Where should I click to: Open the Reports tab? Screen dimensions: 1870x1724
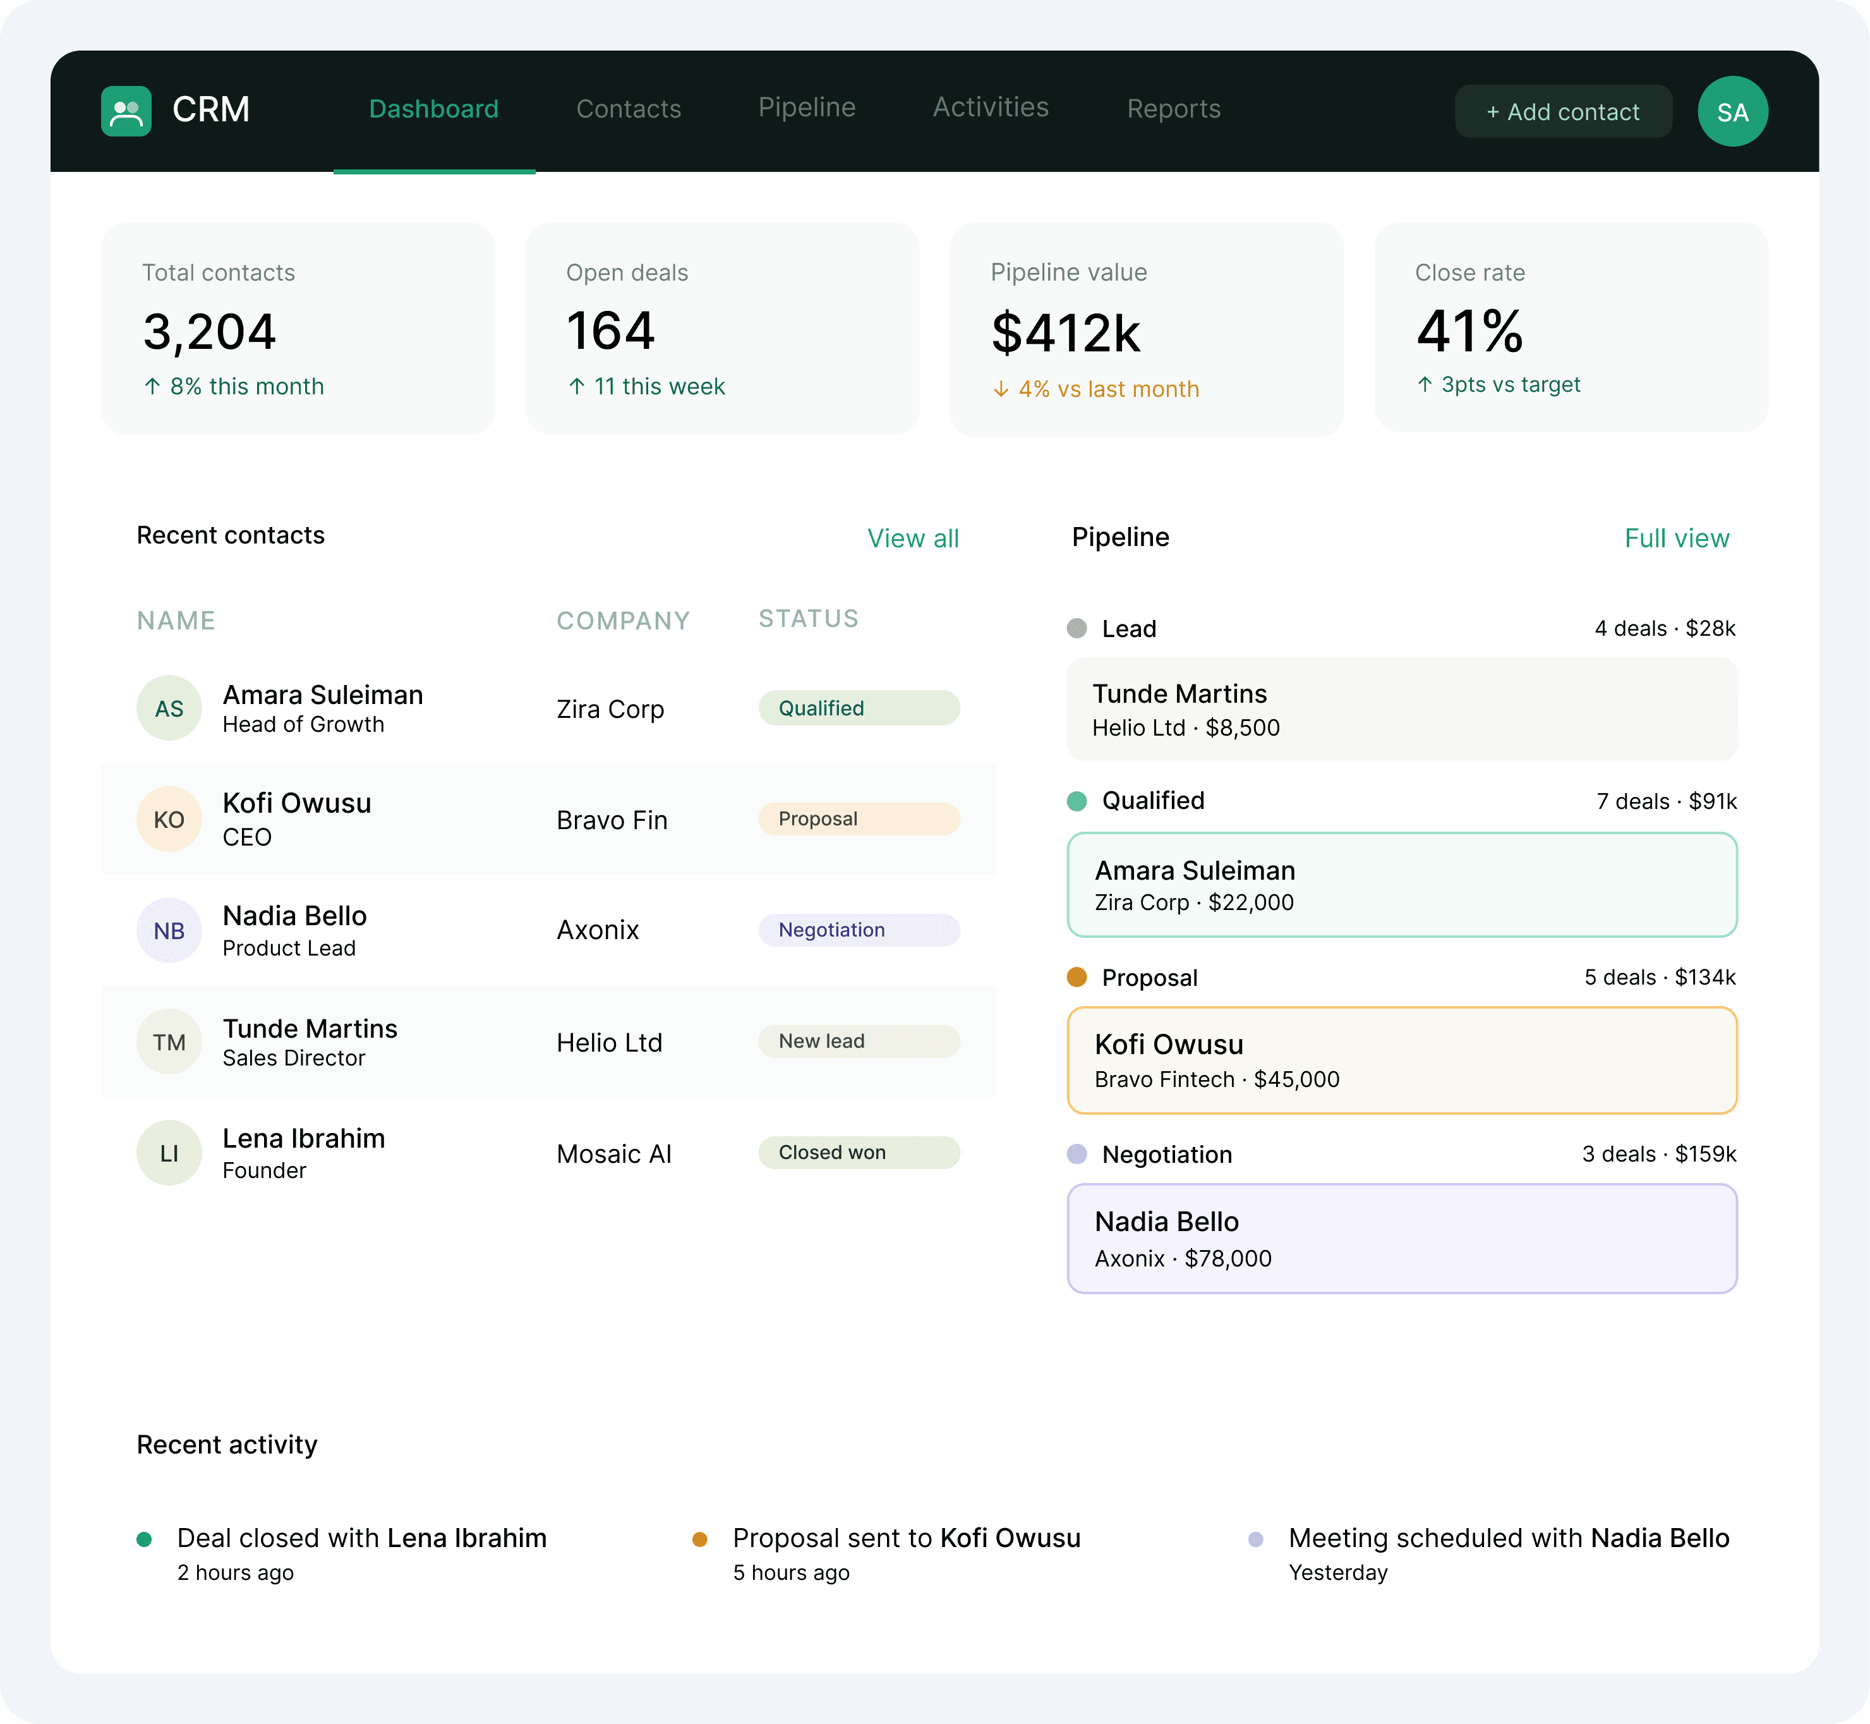pyautogui.click(x=1173, y=109)
